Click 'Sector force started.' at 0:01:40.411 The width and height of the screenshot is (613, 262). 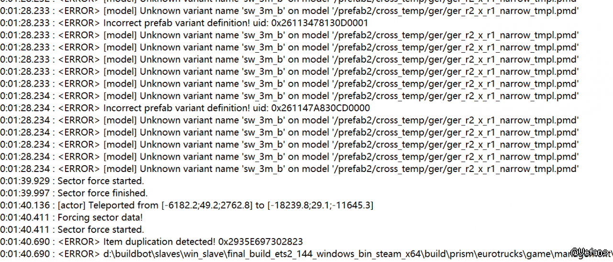(x=100, y=229)
